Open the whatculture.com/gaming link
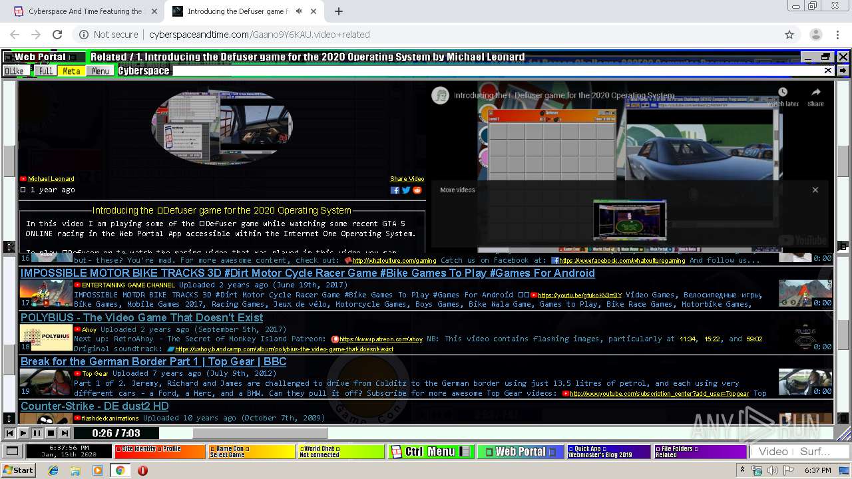The image size is (852, 479). coord(394,261)
